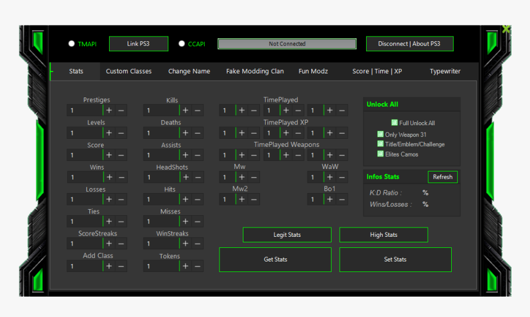Click the plus button for Levels
This screenshot has height=317, width=530.
click(109, 133)
